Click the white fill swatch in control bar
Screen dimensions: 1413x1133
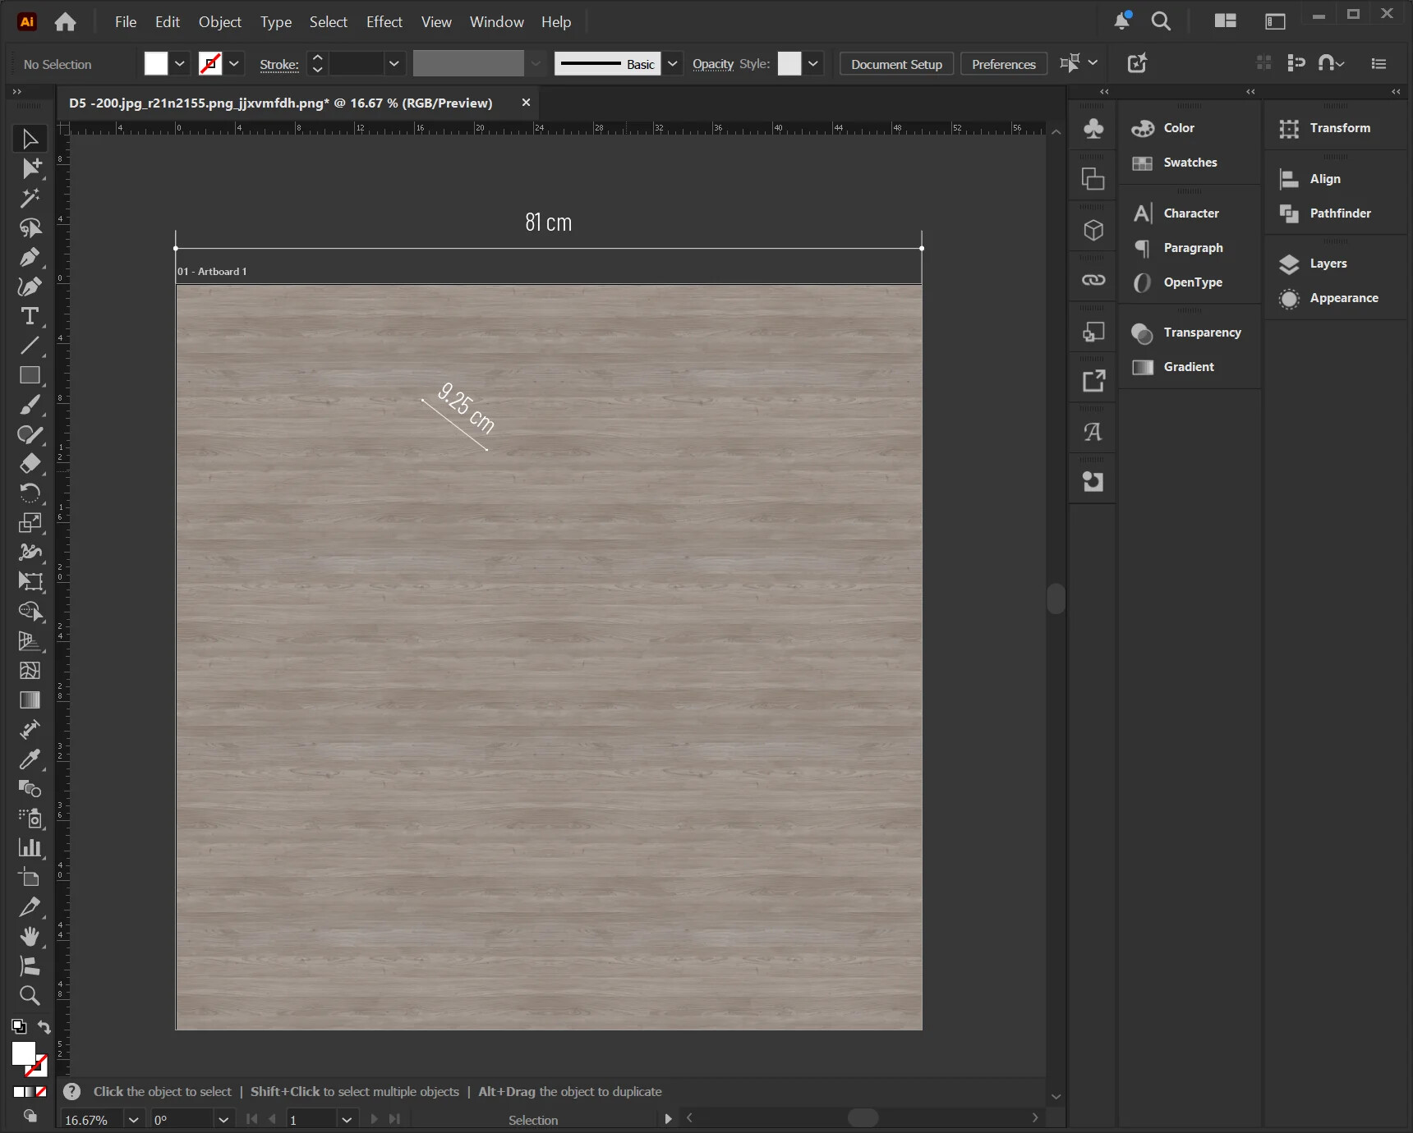click(x=156, y=64)
